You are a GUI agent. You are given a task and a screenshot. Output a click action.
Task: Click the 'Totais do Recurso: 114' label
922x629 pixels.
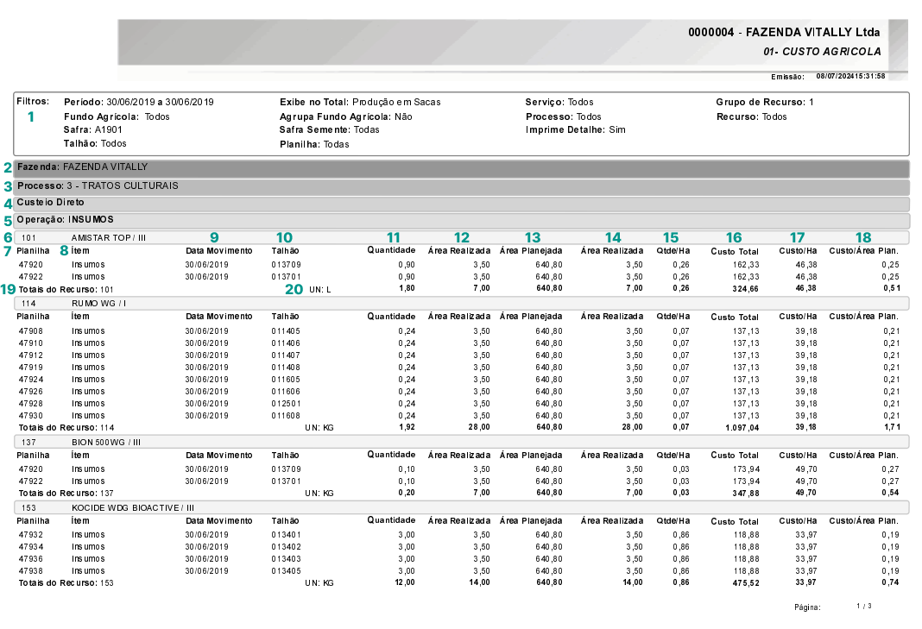(x=66, y=427)
